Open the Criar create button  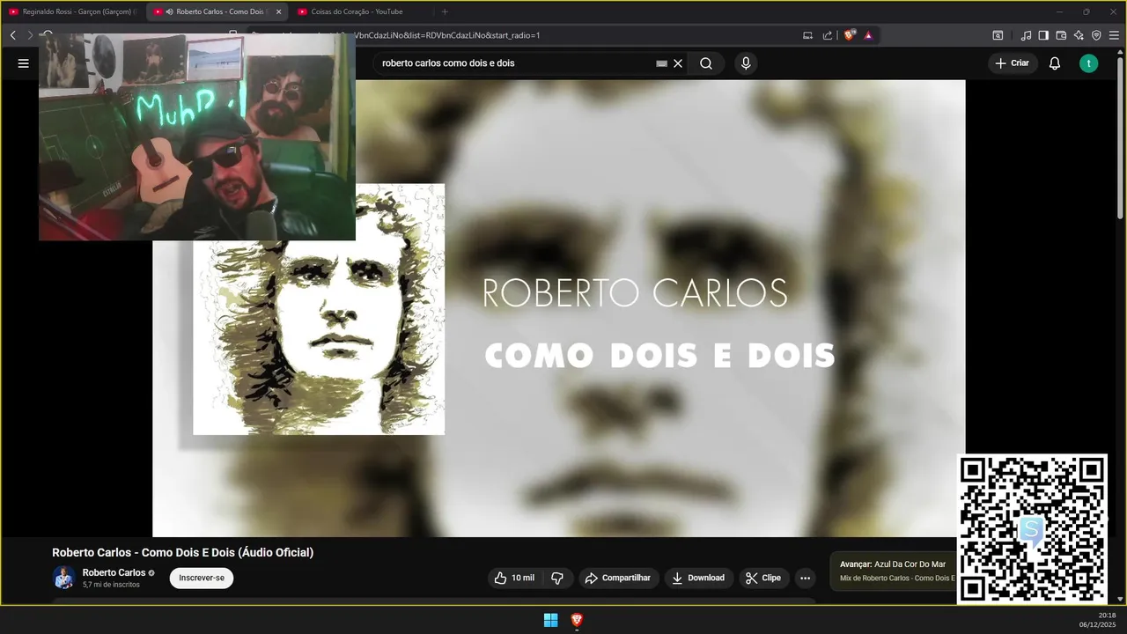click(1013, 63)
